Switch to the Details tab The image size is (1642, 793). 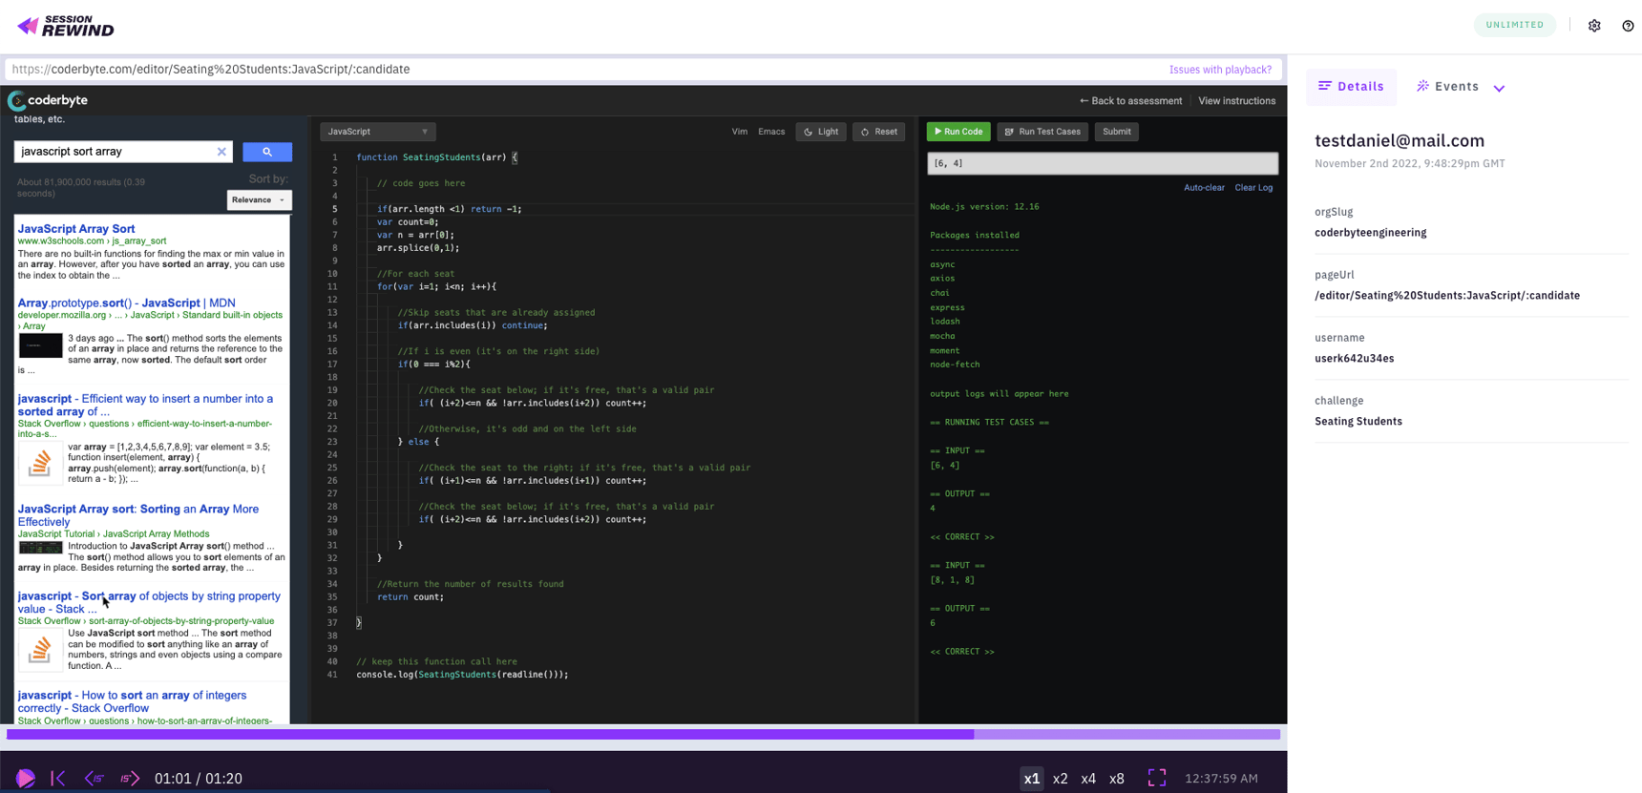coord(1351,87)
